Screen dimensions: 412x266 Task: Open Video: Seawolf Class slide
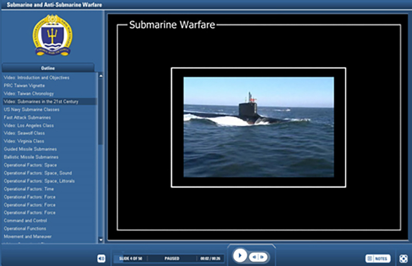point(24,133)
